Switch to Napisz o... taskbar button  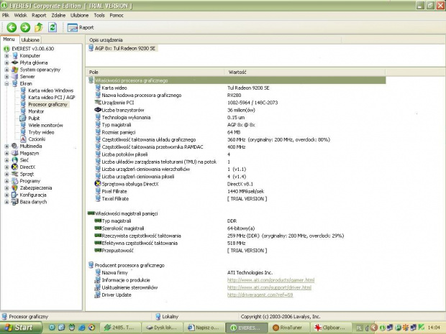pos(204,328)
